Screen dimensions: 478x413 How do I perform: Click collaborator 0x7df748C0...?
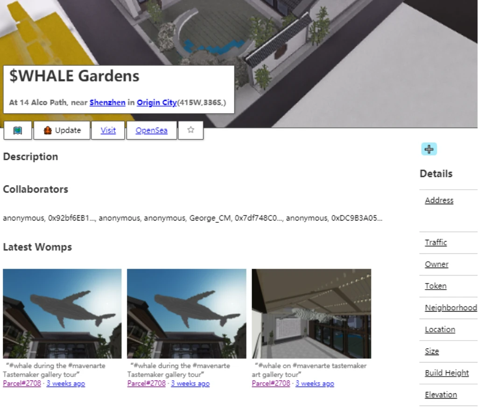(x=259, y=218)
